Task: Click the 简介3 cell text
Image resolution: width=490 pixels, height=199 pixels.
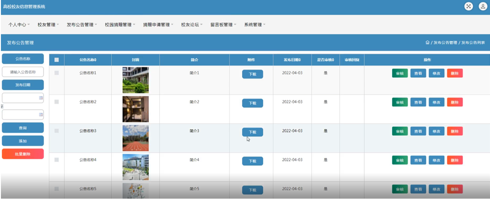Action: coord(194,131)
